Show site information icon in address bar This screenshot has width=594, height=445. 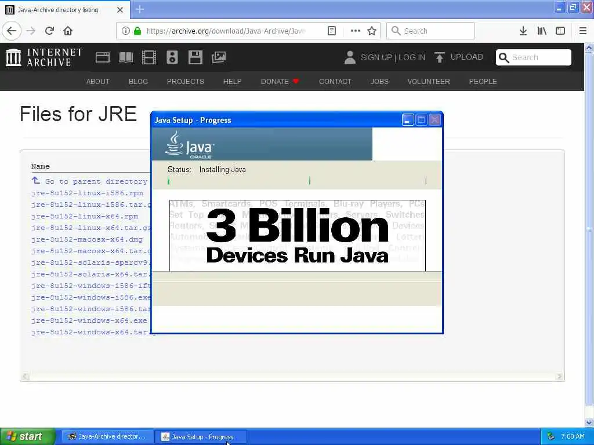(126, 31)
